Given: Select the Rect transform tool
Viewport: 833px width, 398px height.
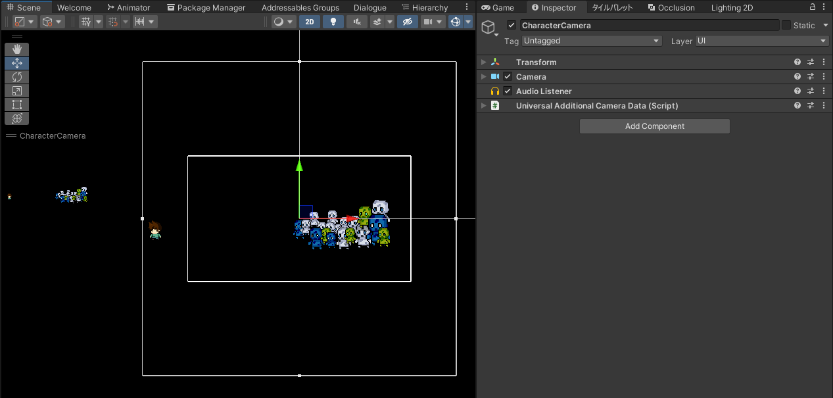Looking at the screenshot, I should 16,104.
